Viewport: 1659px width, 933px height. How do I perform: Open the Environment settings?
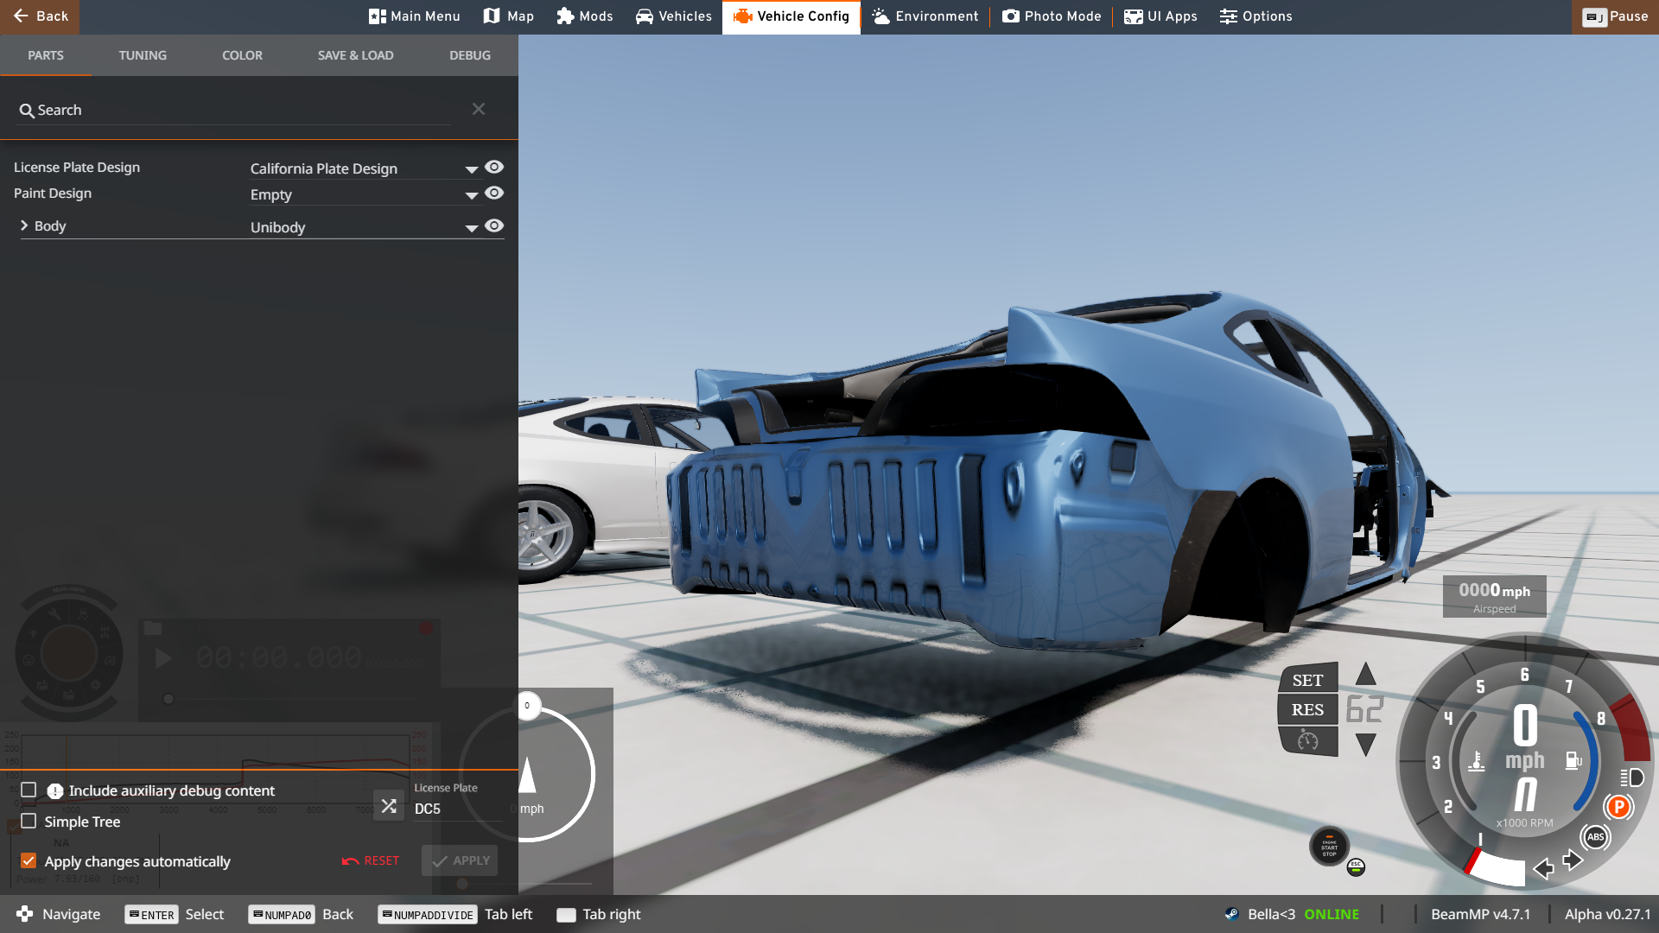pyautogui.click(x=925, y=16)
